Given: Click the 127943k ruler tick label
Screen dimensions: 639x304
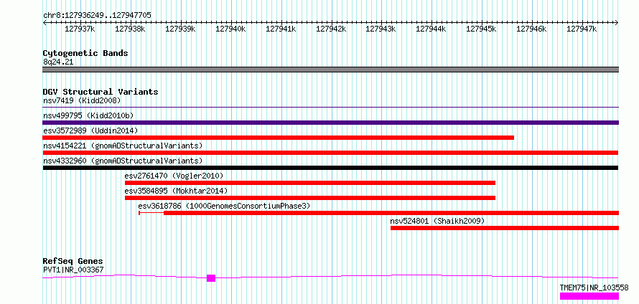Looking at the screenshot, I should pos(381,29).
